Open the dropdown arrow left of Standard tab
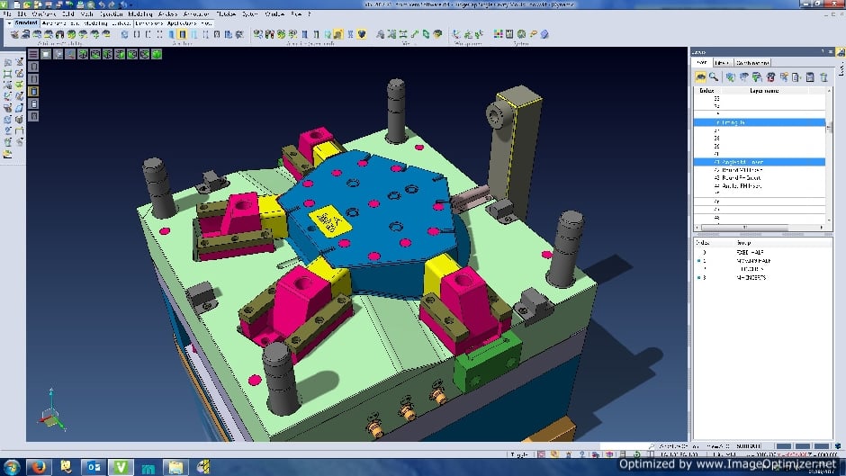 click(x=7, y=23)
